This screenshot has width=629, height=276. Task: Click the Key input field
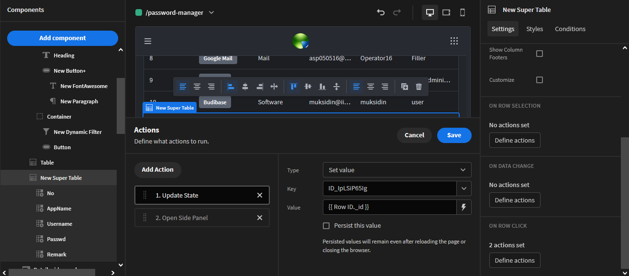[390, 188]
